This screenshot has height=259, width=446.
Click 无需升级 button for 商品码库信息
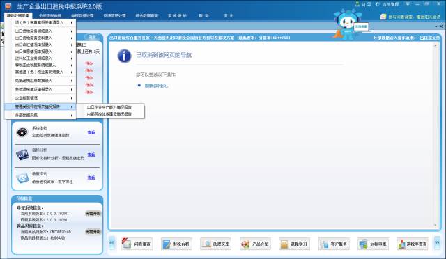[93, 232]
